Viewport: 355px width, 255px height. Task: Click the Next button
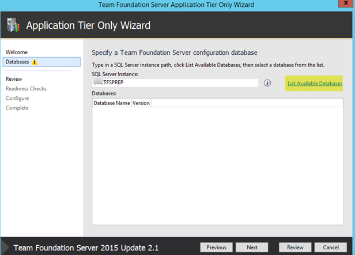tap(252, 247)
